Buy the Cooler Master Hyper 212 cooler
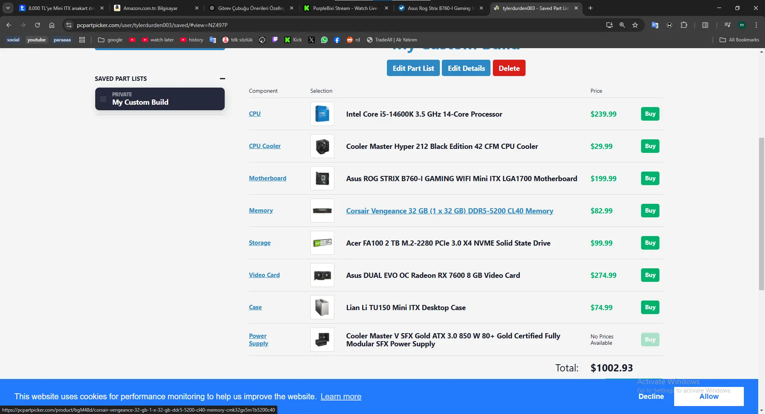The height and width of the screenshot is (414, 765). [650, 146]
